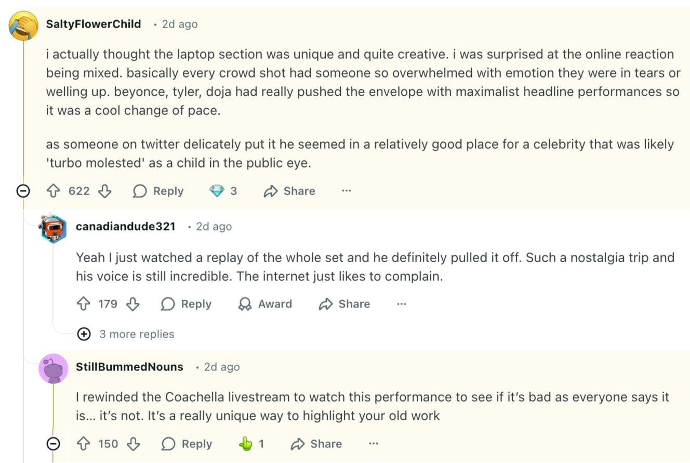Open more options on canadiandude321's comment
The height and width of the screenshot is (463, 690).
tap(401, 304)
